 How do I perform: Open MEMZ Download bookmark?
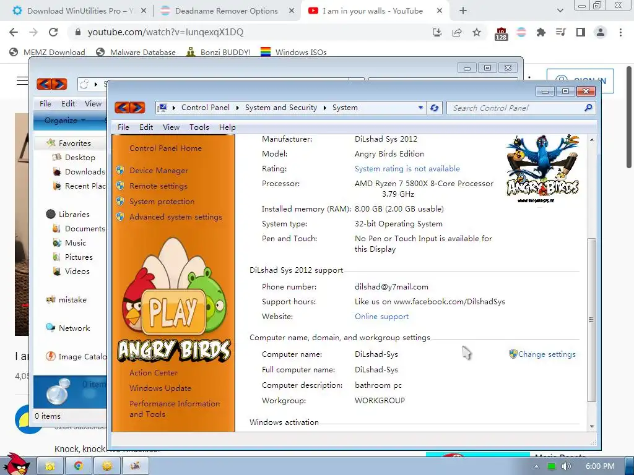tap(47, 52)
